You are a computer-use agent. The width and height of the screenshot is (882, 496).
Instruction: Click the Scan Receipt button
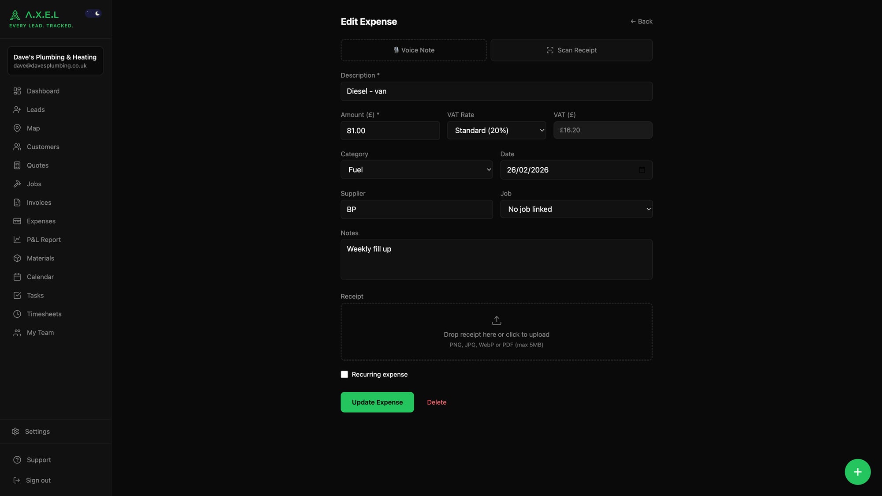pyautogui.click(x=572, y=50)
